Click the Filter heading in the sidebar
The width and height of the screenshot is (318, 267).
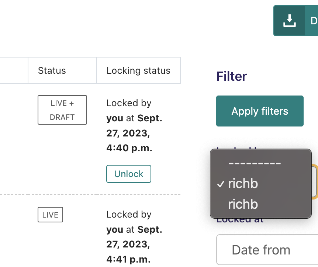[231, 76]
